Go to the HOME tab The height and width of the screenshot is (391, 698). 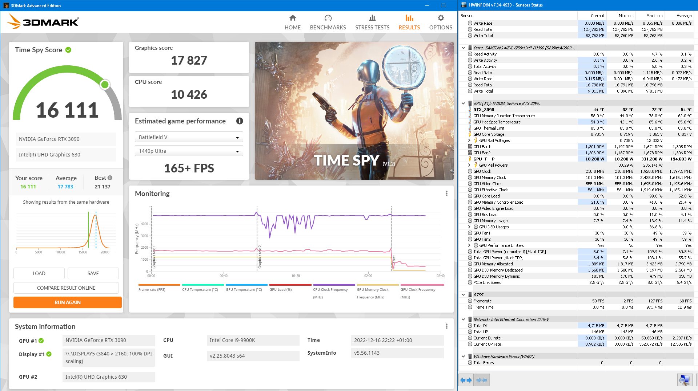pyautogui.click(x=292, y=23)
